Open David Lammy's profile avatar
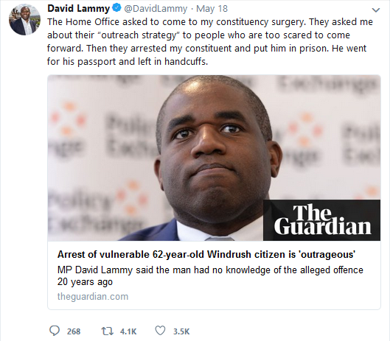 (x=24, y=19)
